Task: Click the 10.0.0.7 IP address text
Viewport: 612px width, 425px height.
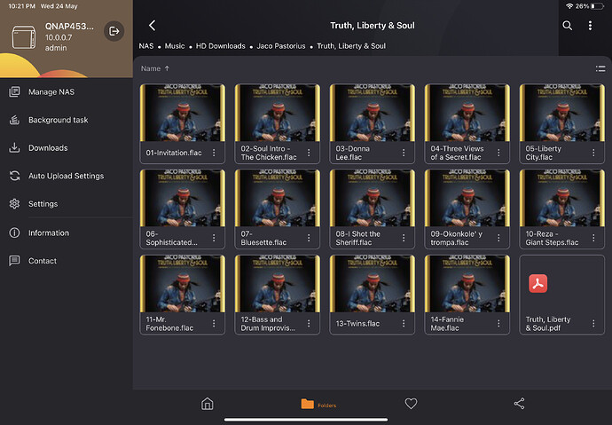Action: tap(59, 37)
